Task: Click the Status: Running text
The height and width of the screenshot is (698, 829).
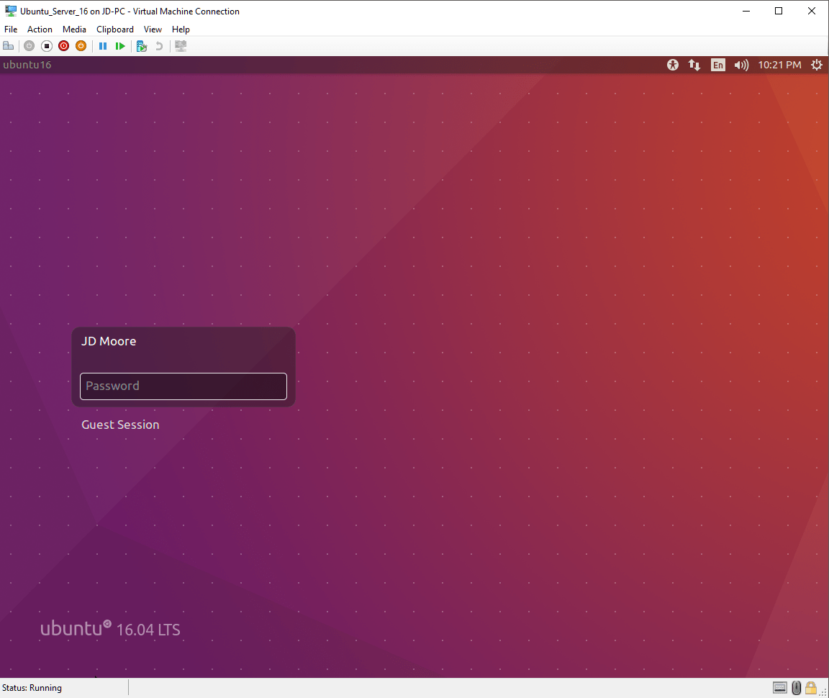Action: 32,687
